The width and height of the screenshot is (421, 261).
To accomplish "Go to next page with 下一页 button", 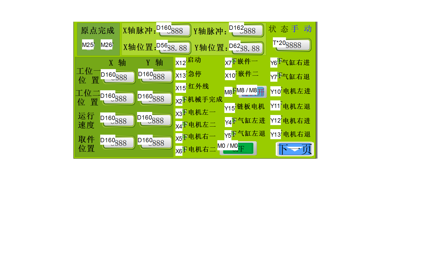I will [295, 149].
